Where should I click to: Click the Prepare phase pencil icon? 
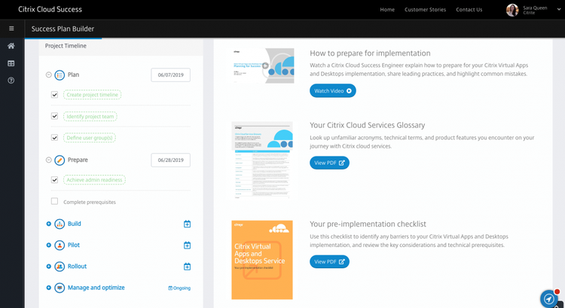[60, 160]
